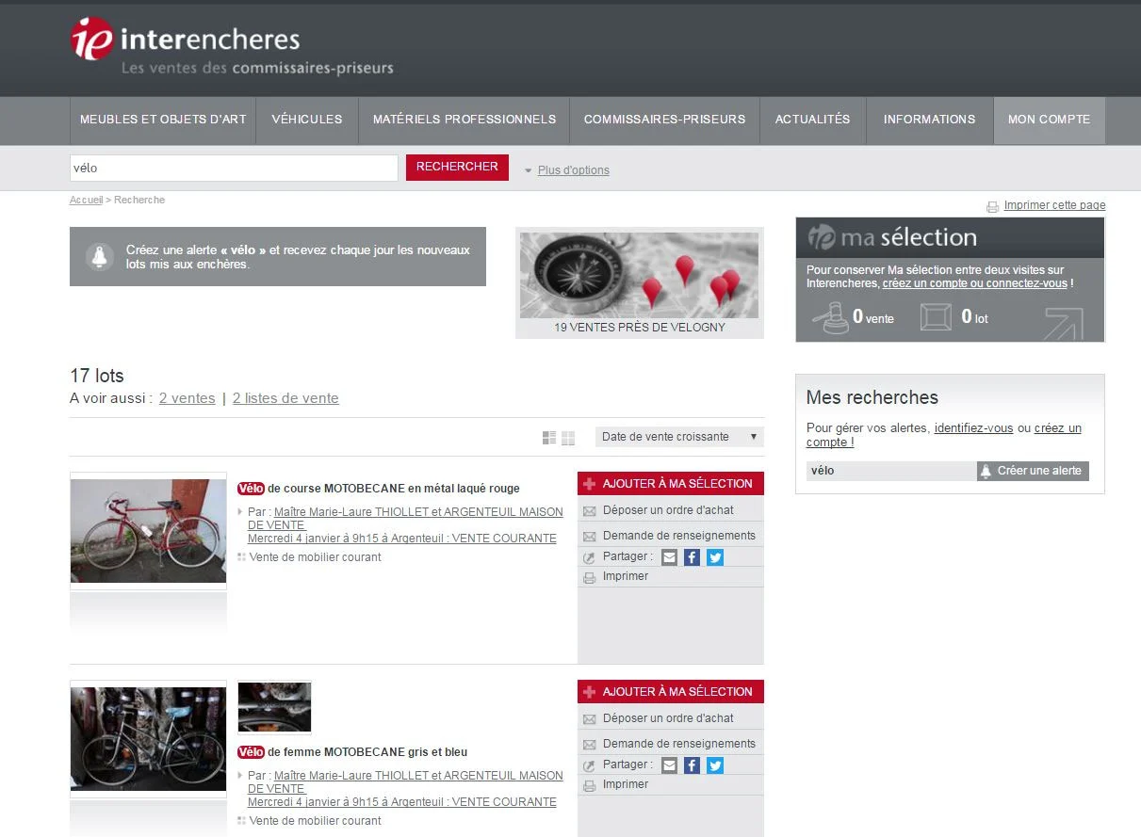Click the vélo search input field
This screenshot has width=1141, height=837.
coord(234,169)
